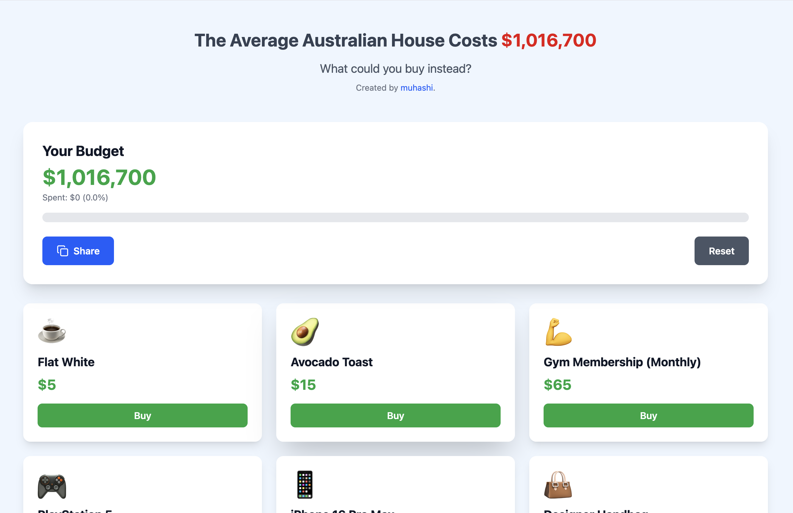793x513 pixels.
Task: Click the phone emoji on iPhone 16 Pro Max card
Action: 304,485
